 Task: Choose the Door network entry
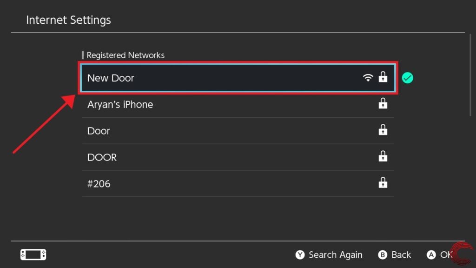click(238, 131)
